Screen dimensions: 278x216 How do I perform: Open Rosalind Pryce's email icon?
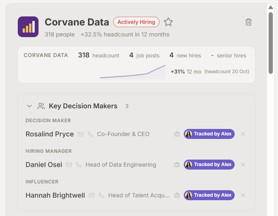click(x=81, y=134)
